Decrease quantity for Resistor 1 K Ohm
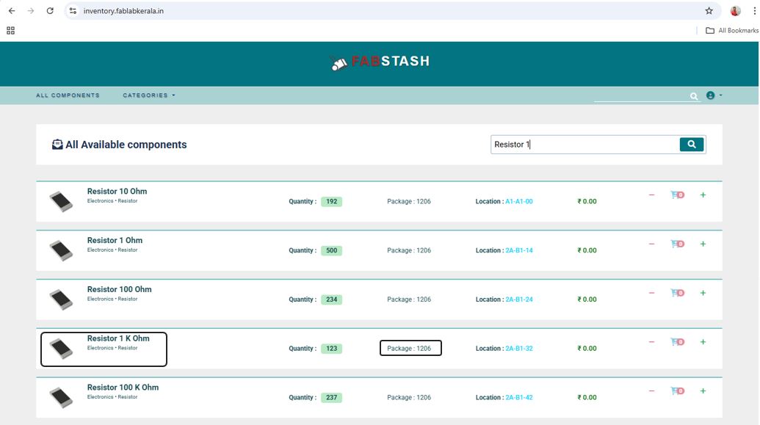The width and height of the screenshot is (760, 425). click(651, 341)
